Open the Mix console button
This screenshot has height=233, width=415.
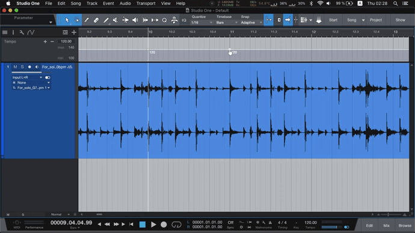[x=386, y=226]
